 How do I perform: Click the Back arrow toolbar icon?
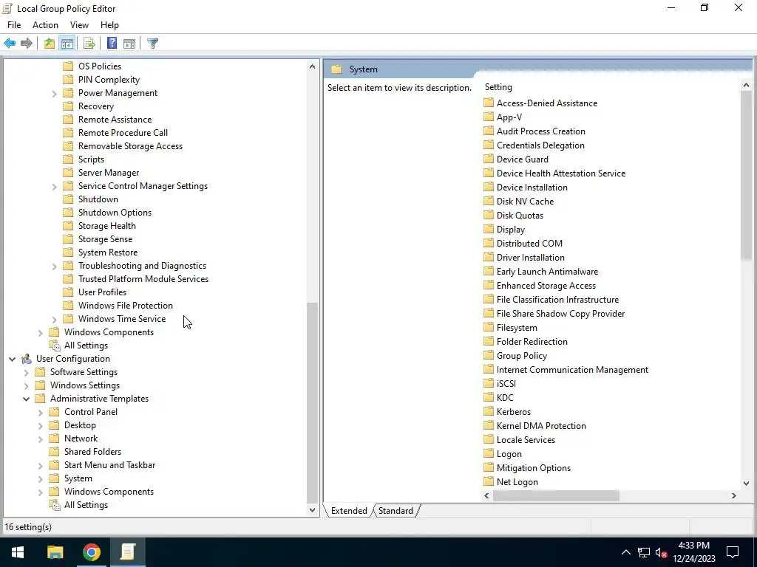click(10, 44)
